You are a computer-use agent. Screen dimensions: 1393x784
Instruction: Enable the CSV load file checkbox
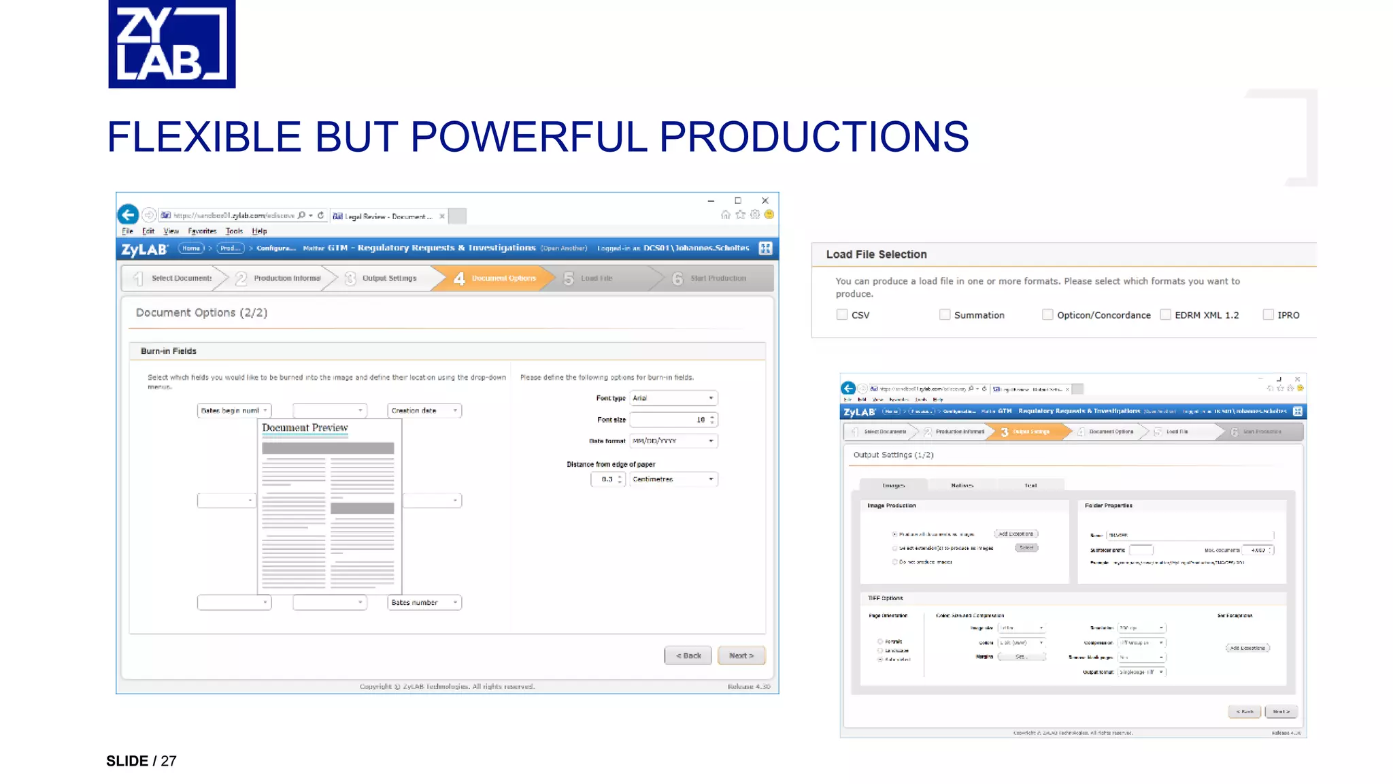coord(842,314)
